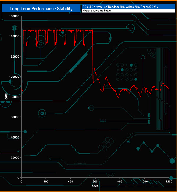The height and width of the screenshot is (192, 177).
Task: Click the 160000 y-axis label
Action: pyautogui.click(x=14, y=16)
